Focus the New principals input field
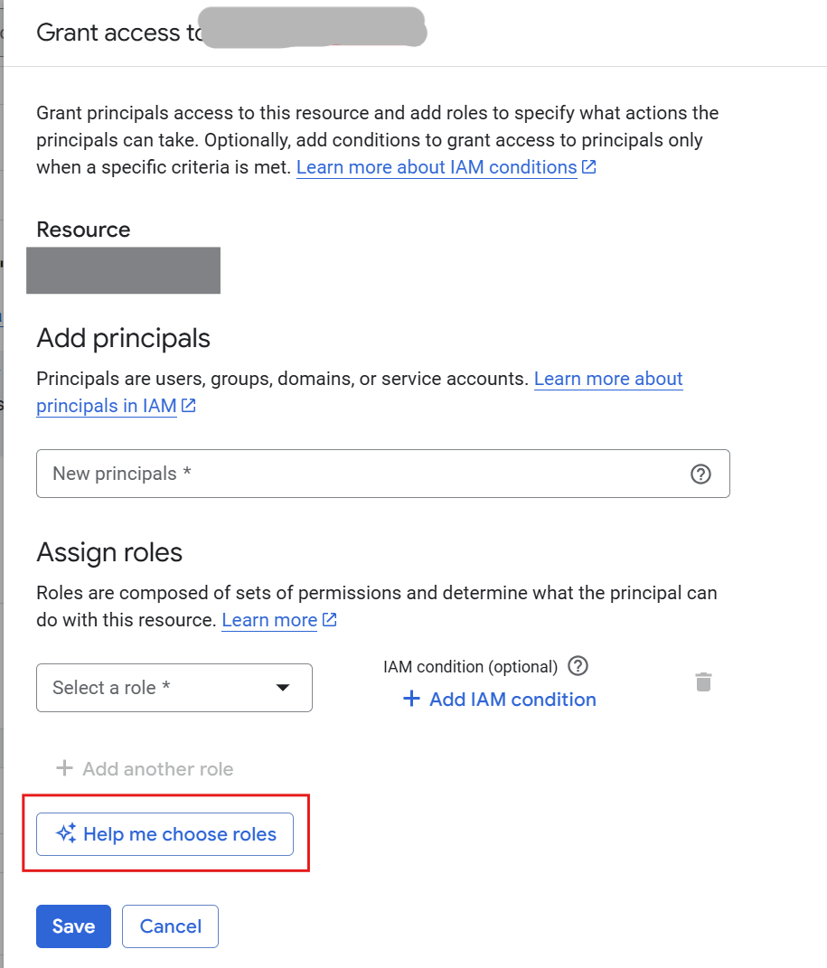The image size is (827, 968). point(362,474)
